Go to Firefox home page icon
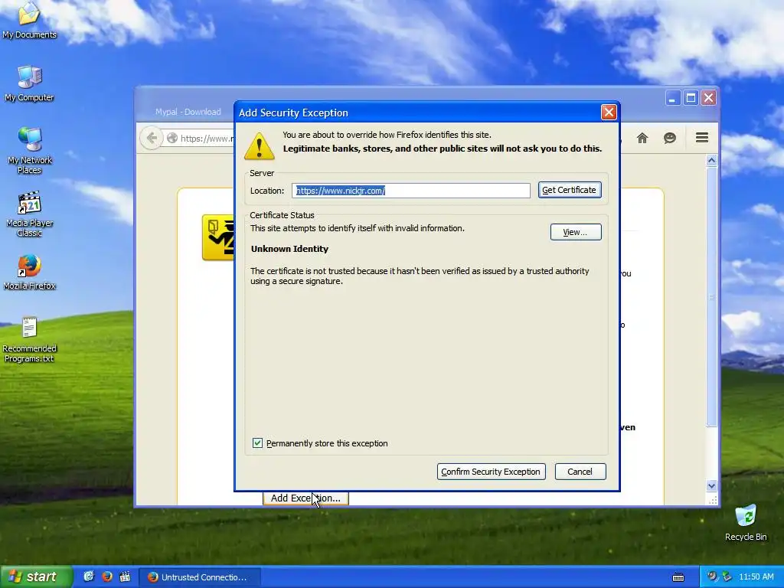 (642, 138)
